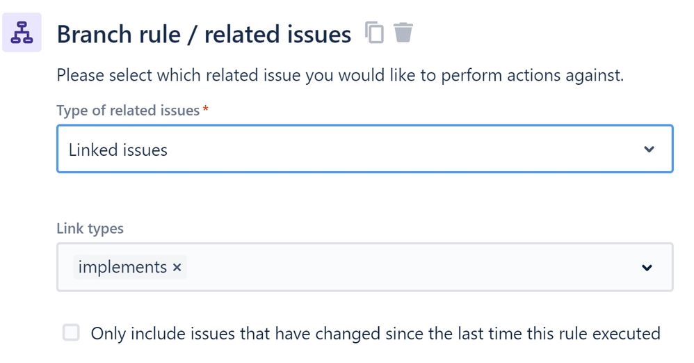Remove the implements link type tag
This screenshot has height=363, width=694.
click(177, 267)
